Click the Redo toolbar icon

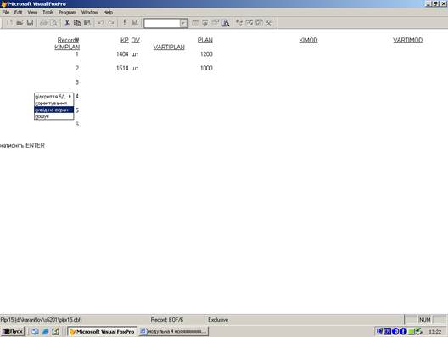pyautogui.click(x=111, y=23)
